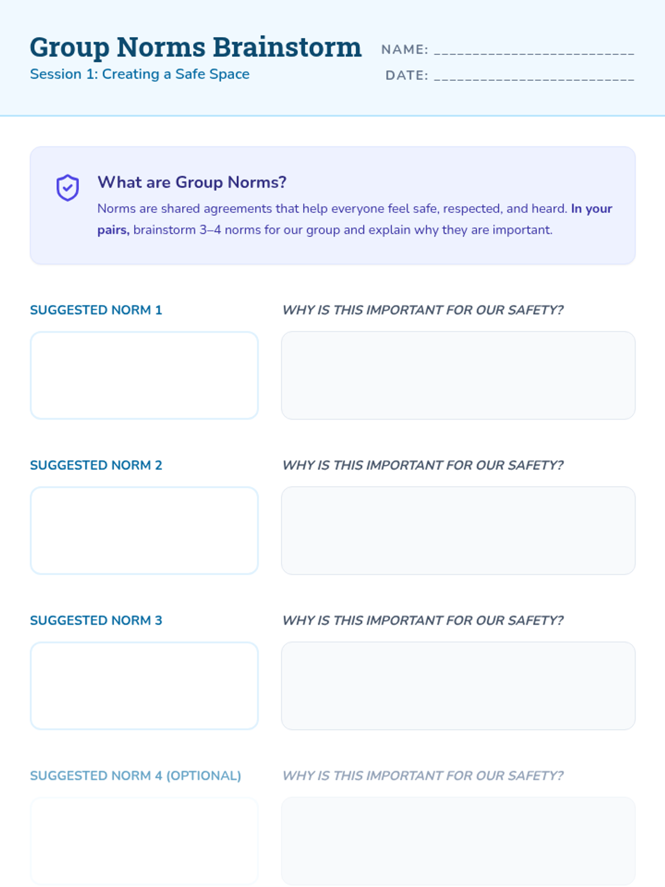Click the Suggested Norm 2 label
The width and height of the screenshot is (665, 887).
point(96,465)
